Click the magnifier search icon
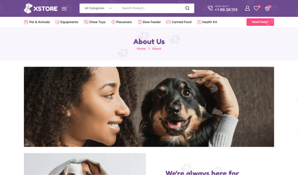The height and width of the screenshot is (175, 298). click(187, 8)
